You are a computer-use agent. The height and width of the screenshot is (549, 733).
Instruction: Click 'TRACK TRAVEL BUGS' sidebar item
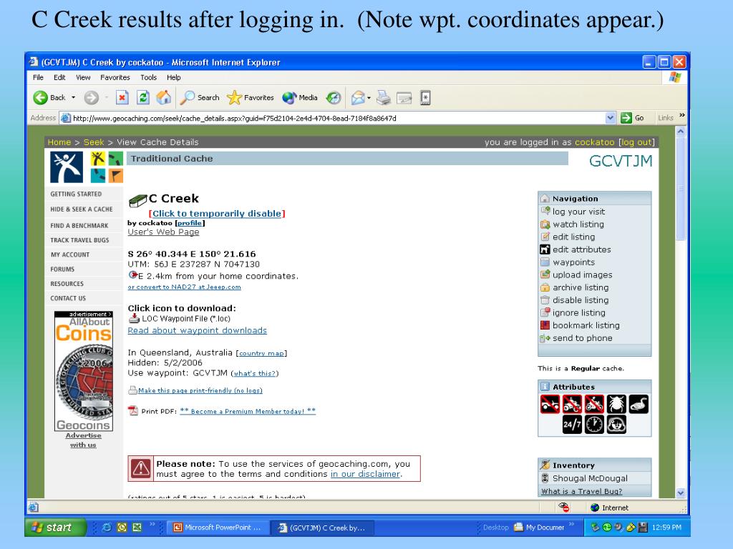(80, 240)
